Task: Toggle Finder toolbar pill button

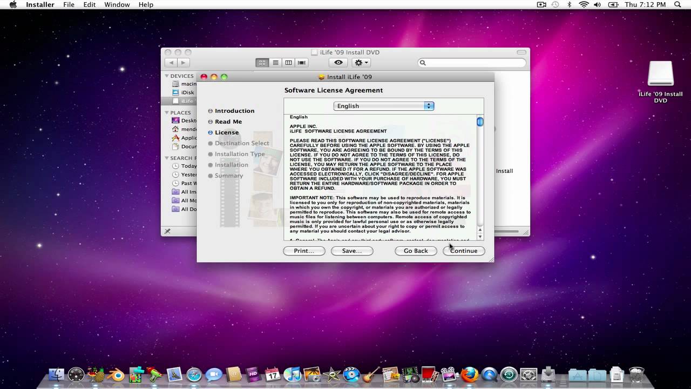Action: point(521,52)
